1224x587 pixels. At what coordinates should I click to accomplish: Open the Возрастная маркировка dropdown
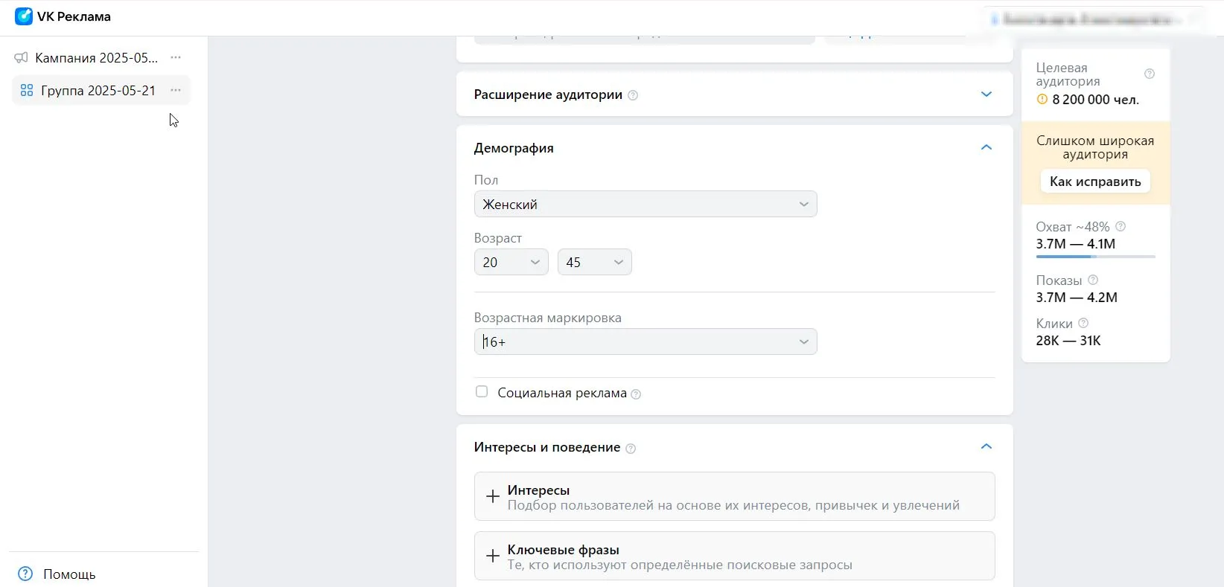tap(645, 341)
